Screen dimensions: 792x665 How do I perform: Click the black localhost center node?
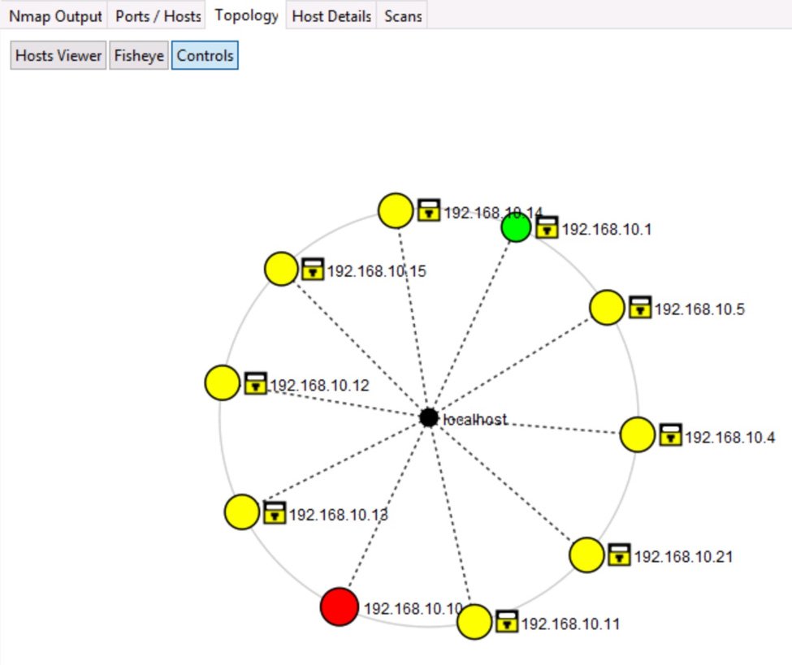click(429, 417)
